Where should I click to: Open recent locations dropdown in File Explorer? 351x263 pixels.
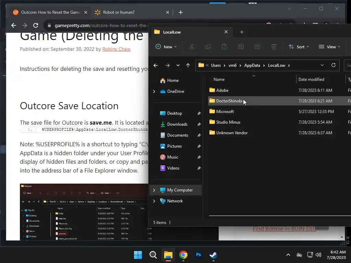[178, 65]
